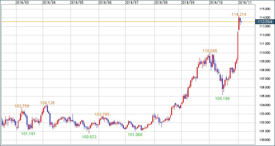Click the 114.214 high price label
The height and width of the screenshot is (146, 275).
tap(239, 14)
